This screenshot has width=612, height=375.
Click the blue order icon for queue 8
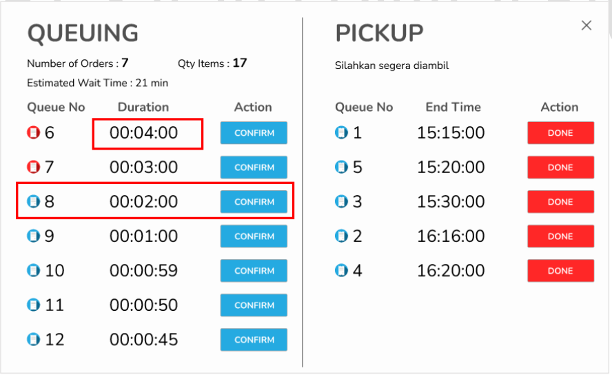(33, 202)
